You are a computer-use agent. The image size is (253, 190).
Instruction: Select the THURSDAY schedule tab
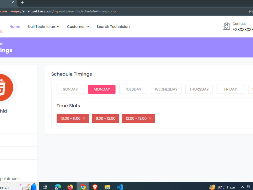tap(199, 89)
